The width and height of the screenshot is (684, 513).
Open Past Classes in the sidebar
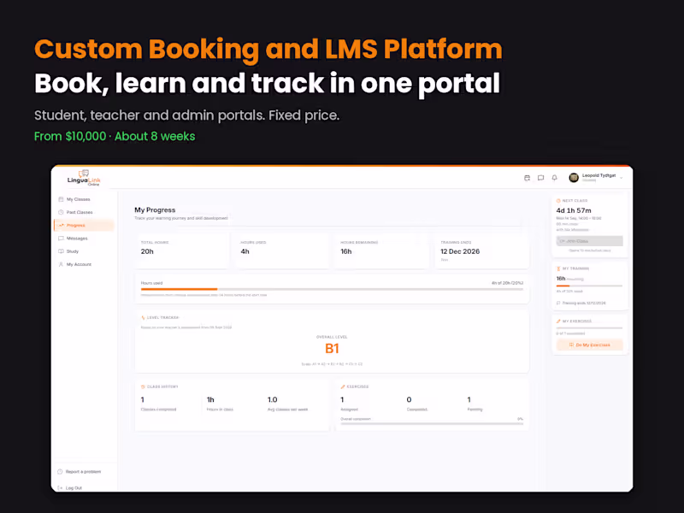click(x=84, y=212)
